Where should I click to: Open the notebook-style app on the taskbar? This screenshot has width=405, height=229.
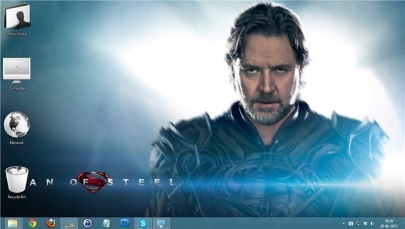[x=106, y=223]
